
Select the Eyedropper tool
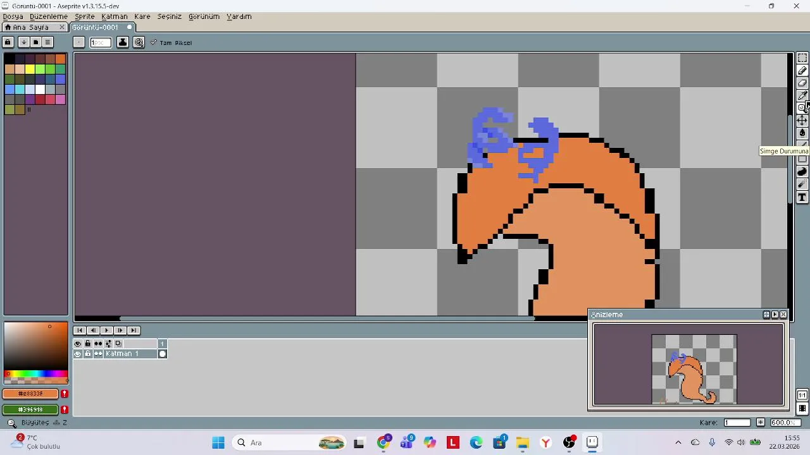tap(802, 95)
